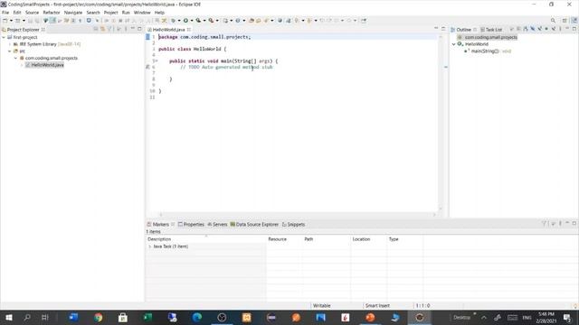This screenshot has height=325, width=579.
Task: Click the task marker on line 6
Action: (x=148, y=67)
